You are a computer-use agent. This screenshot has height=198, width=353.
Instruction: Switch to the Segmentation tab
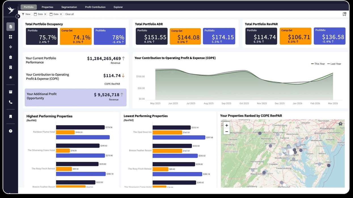tap(69, 7)
